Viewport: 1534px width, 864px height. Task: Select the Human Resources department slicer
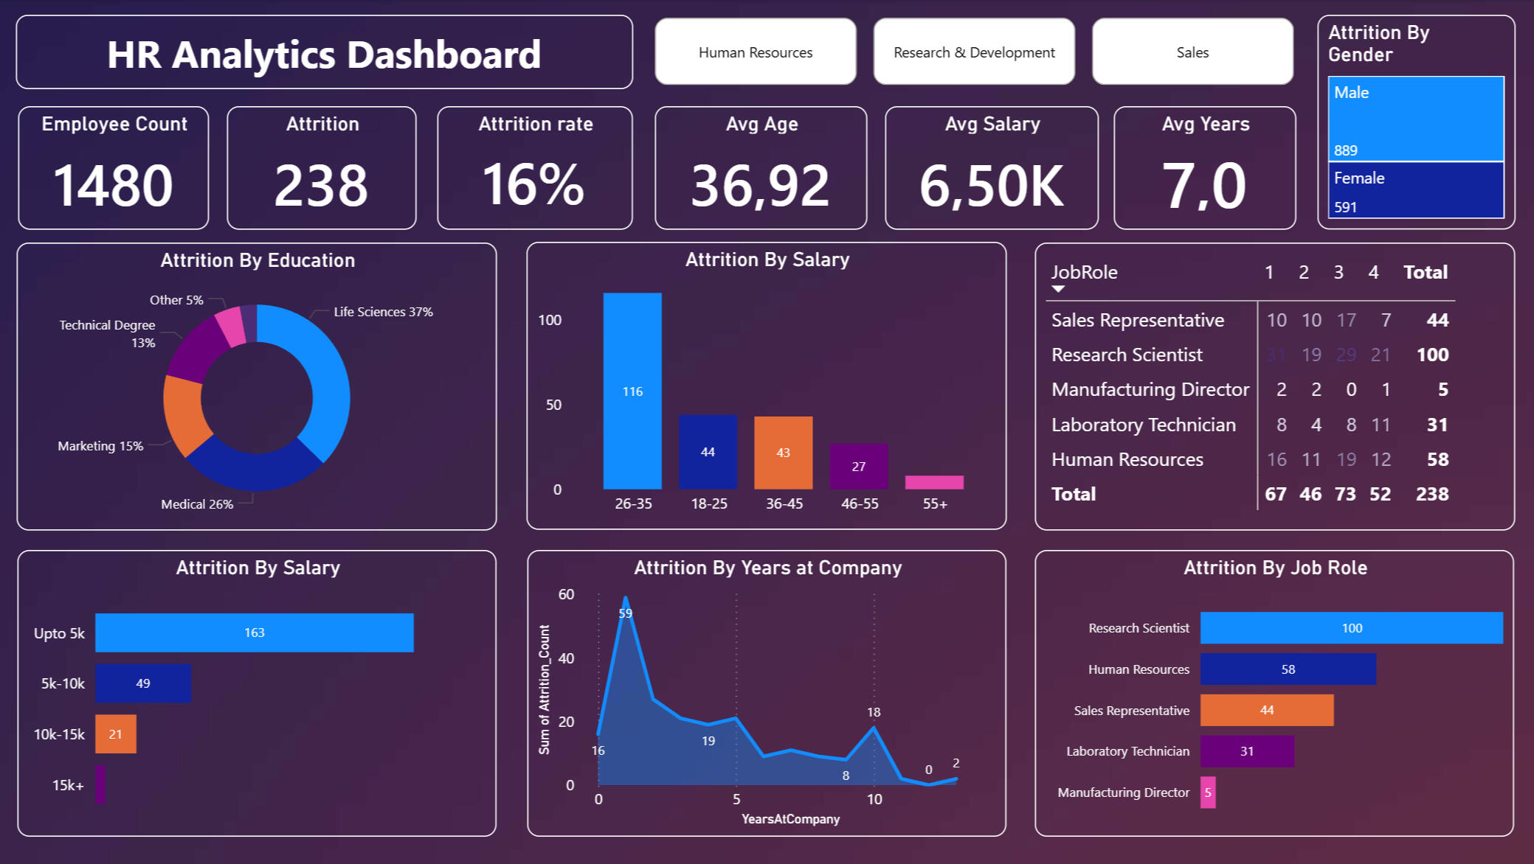click(x=755, y=52)
